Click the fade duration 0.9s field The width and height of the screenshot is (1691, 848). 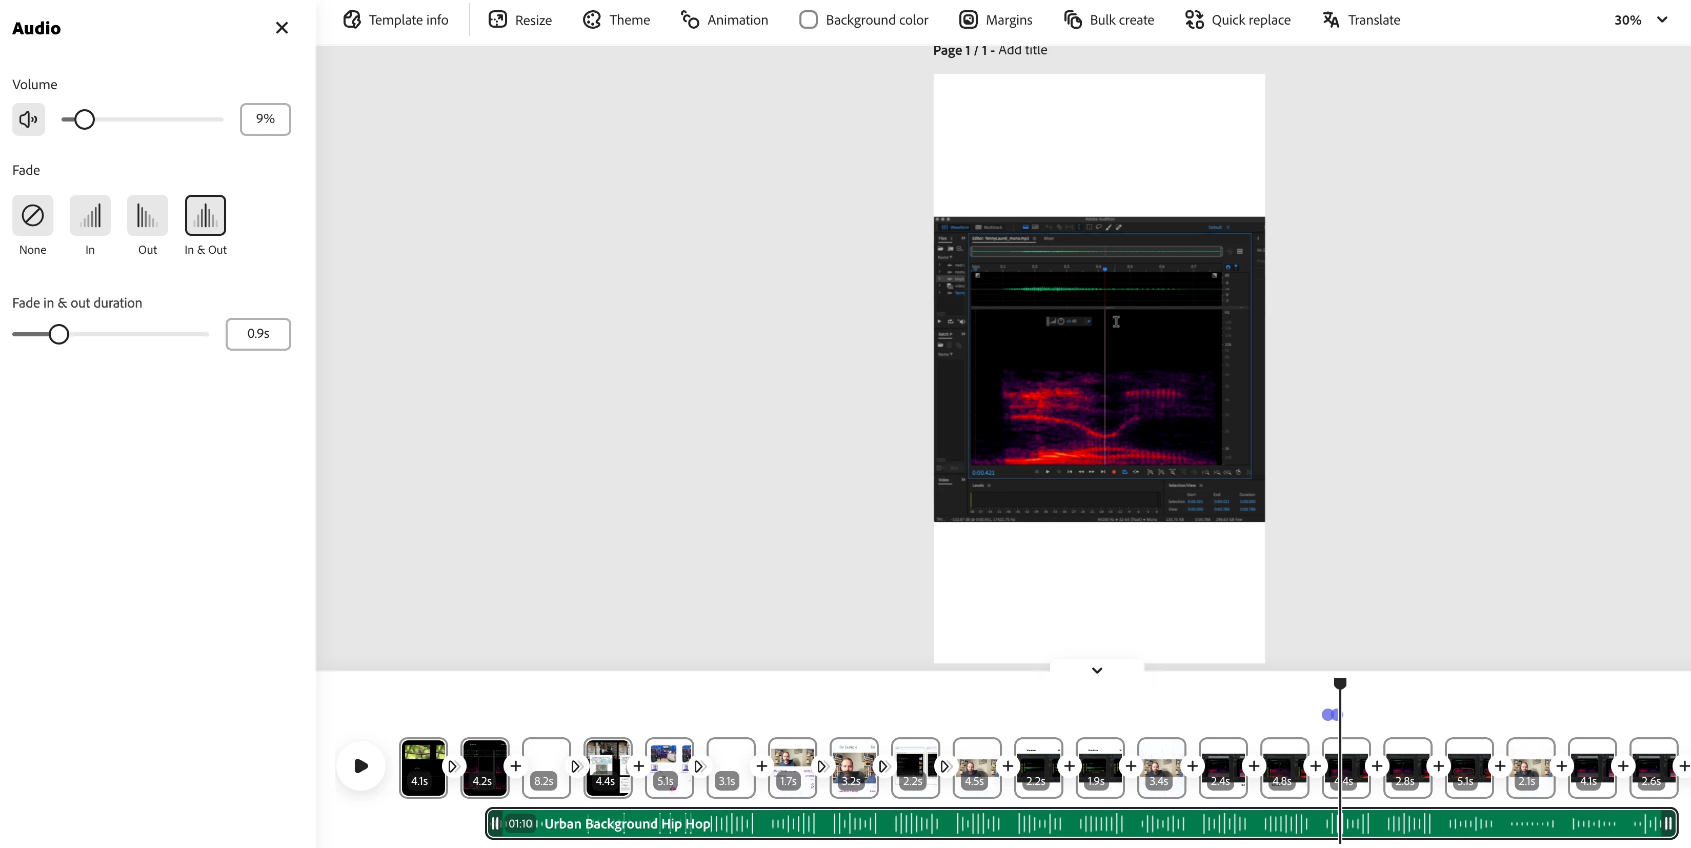258,333
